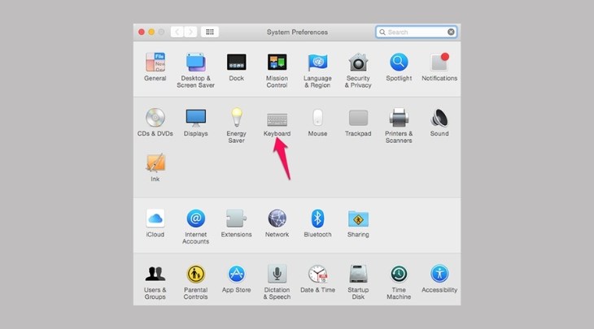This screenshot has height=329, width=594.
Task: Click the Forward navigation arrow
Action: 190,32
